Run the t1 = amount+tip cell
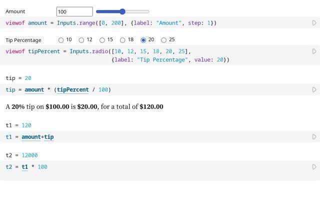 click(x=314, y=136)
